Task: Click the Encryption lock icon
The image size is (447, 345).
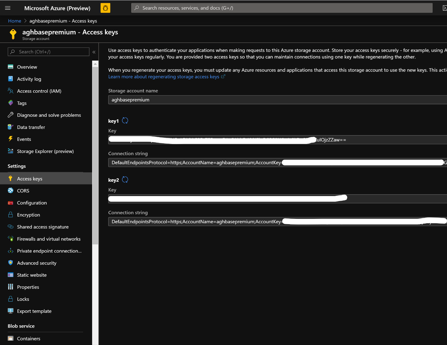Action: [11, 214]
